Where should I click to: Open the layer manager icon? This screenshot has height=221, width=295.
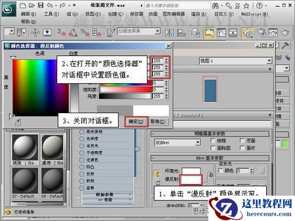click(196, 32)
